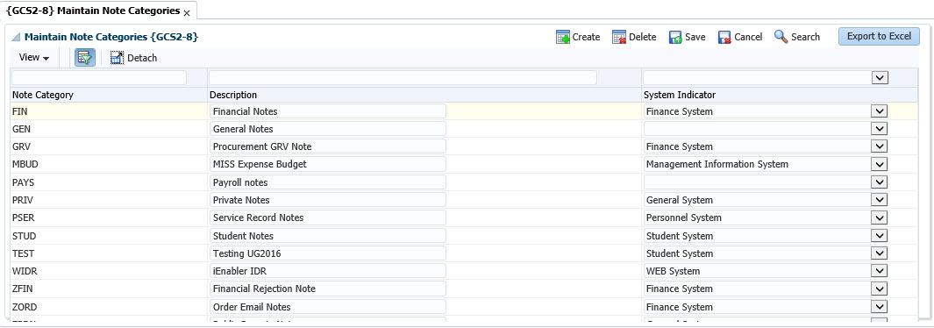
Task: Open System Indicator dropdown for TEST row
Action: [x=880, y=253]
